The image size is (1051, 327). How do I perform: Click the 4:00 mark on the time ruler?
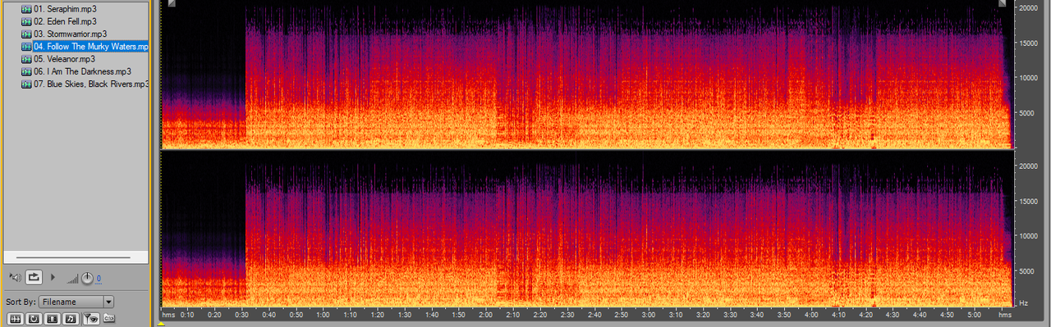811,315
